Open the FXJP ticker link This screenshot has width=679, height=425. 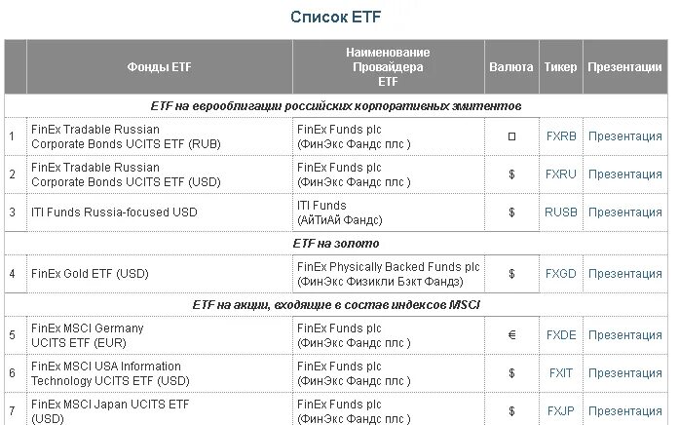[x=561, y=411]
